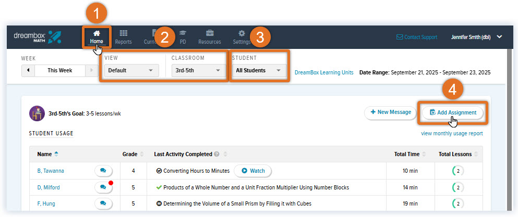Sort table by Name column arrow
518x217 pixels.
click(x=56, y=154)
